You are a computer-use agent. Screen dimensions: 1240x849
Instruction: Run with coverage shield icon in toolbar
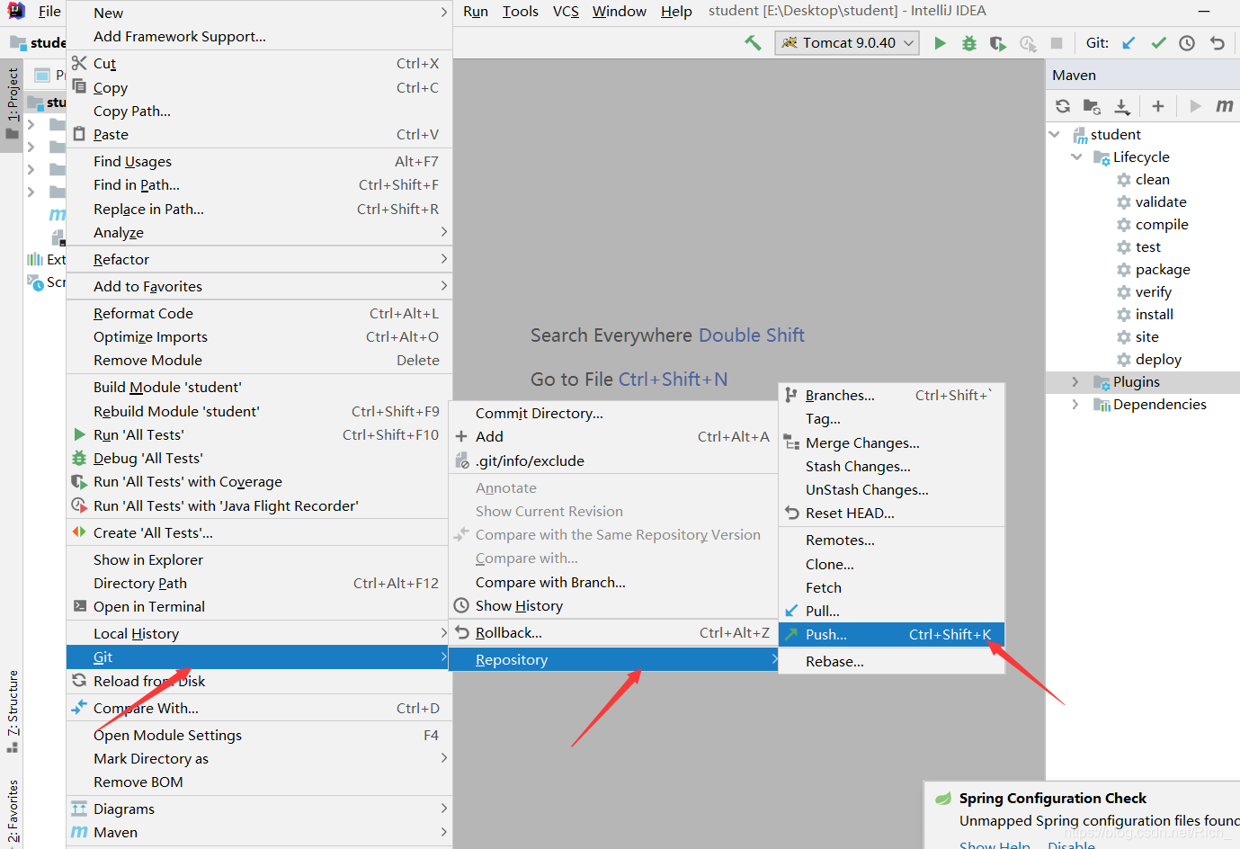tap(998, 43)
